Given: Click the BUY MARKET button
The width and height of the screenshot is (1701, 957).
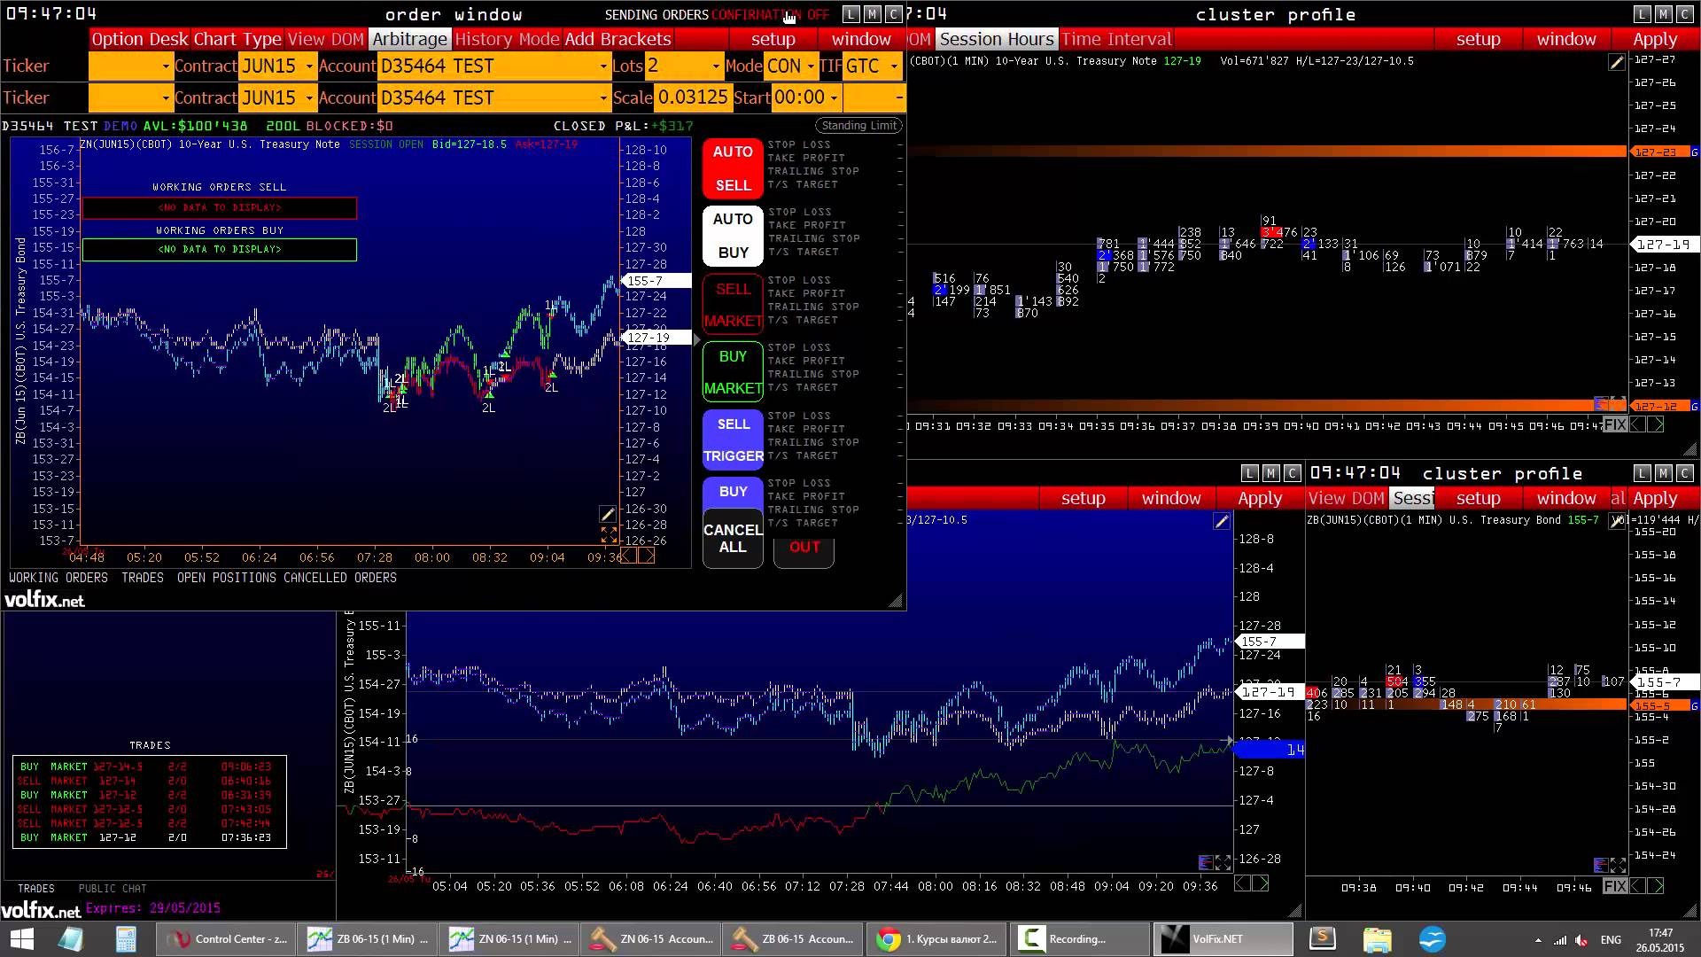Looking at the screenshot, I should [x=733, y=371].
